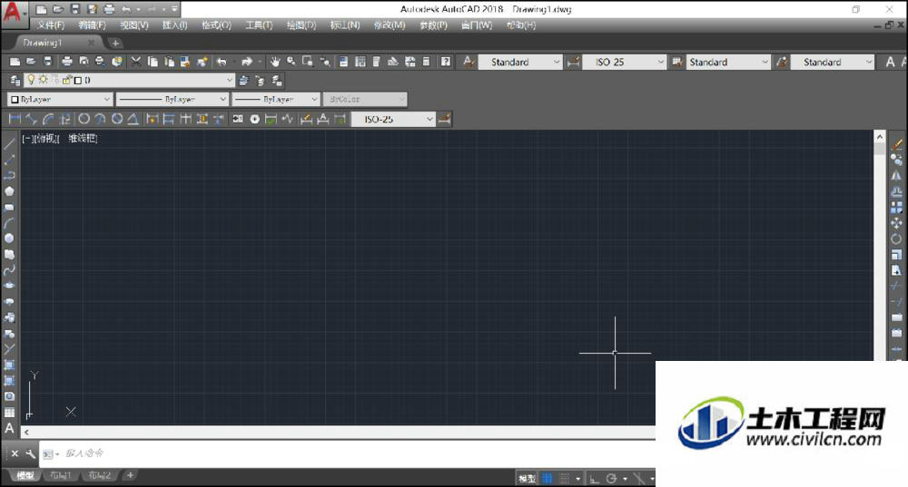Open customization wrench on command line
This screenshot has height=487, width=908.
[x=30, y=454]
